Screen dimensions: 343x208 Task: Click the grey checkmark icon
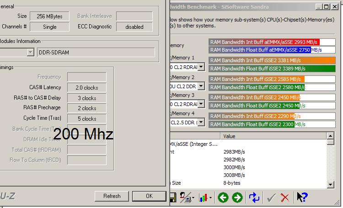[x=271, y=198]
